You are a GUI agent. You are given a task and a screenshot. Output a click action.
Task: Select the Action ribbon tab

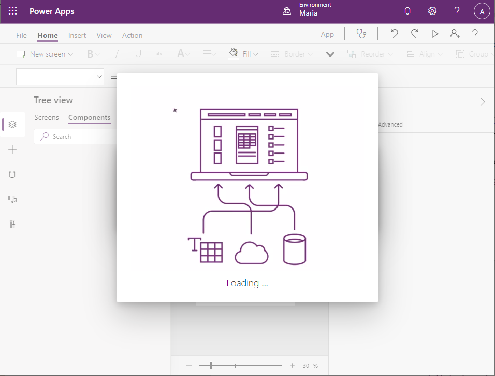pos(132,35)
